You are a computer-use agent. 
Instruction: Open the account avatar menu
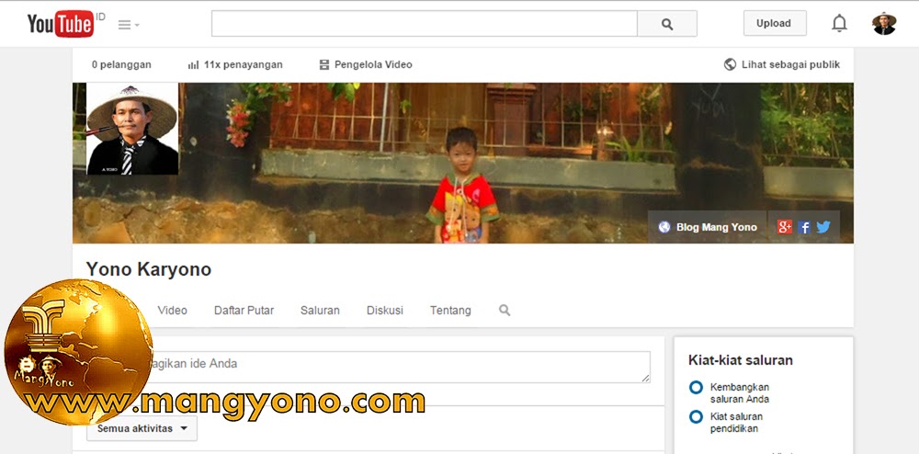point(884,23)
